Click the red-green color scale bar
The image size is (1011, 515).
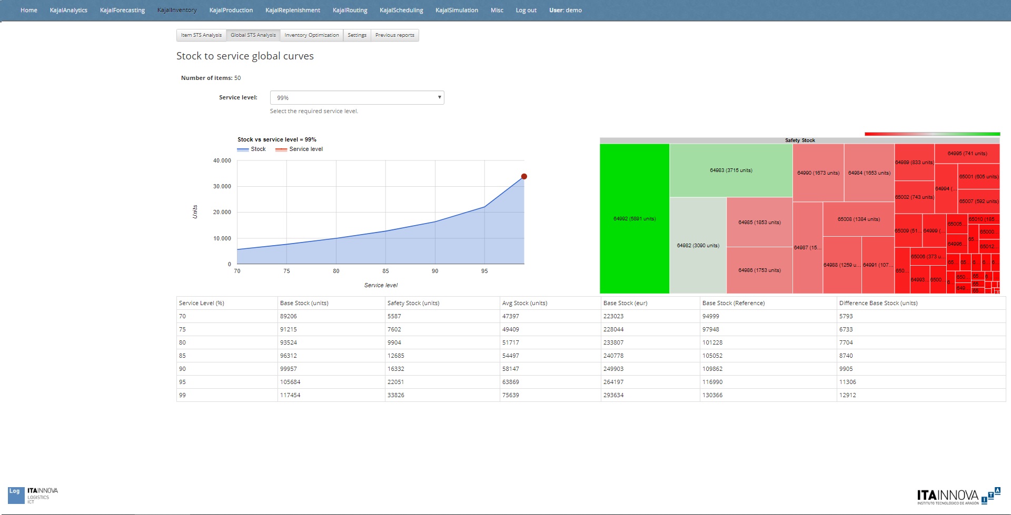coord(932,134)
